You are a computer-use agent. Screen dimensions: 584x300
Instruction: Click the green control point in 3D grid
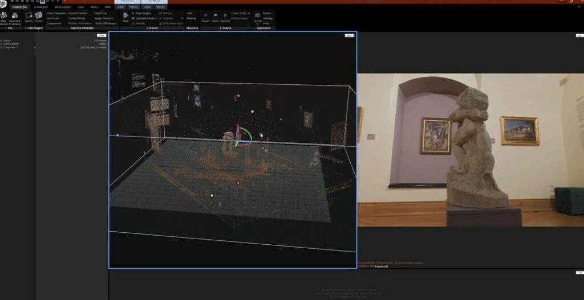coord(212,195)
